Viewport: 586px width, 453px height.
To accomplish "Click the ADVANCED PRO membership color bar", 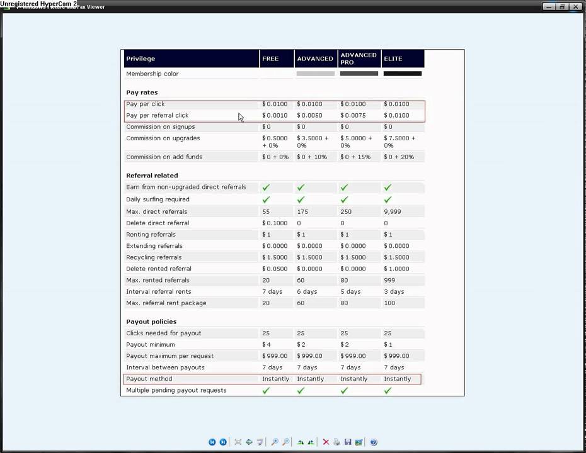I will [x=359, y=74].
